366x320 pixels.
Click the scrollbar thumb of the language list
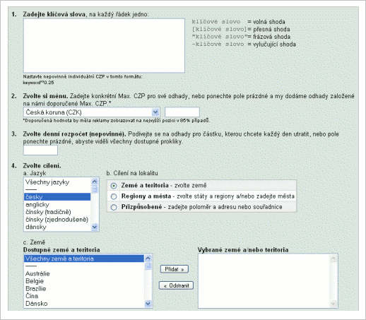click(95, 189)
